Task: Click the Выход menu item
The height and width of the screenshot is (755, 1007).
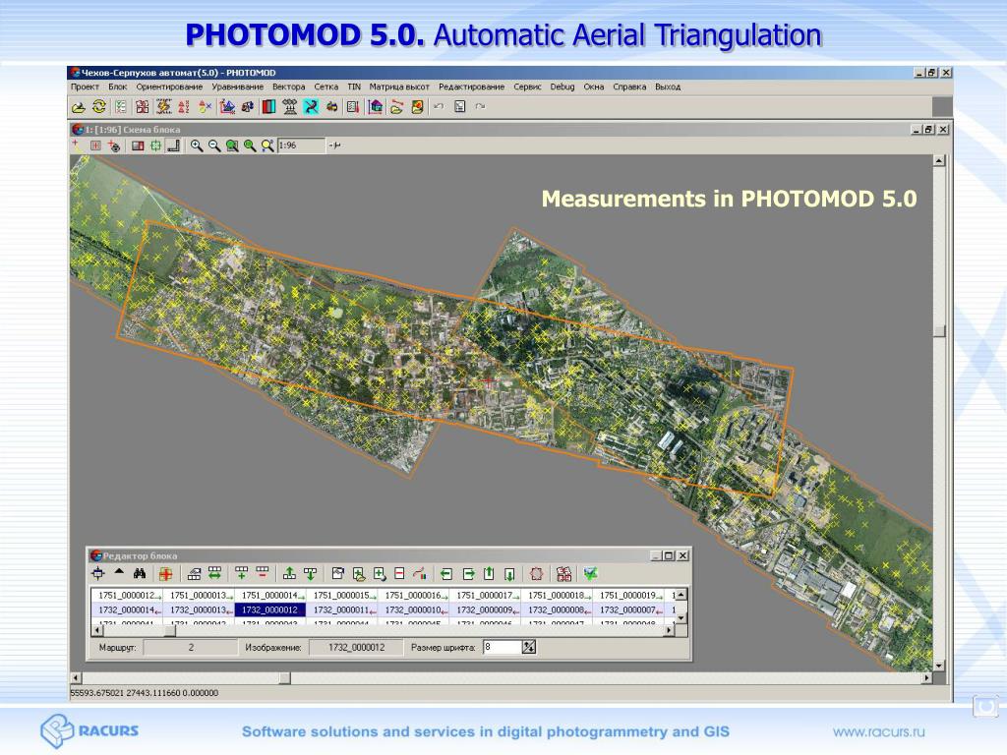Action: pyautogui.click(x=668, y=87)
